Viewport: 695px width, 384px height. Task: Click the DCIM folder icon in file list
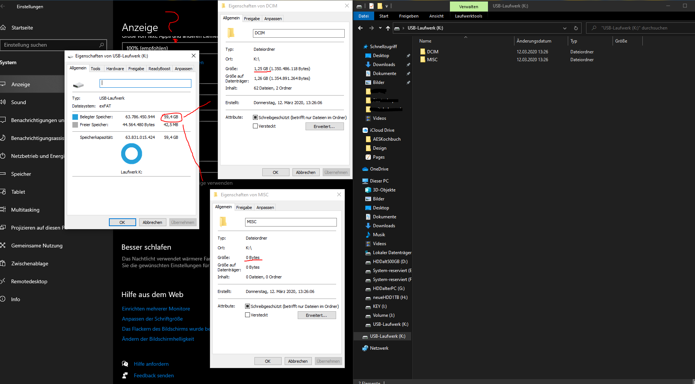point(423,51)
